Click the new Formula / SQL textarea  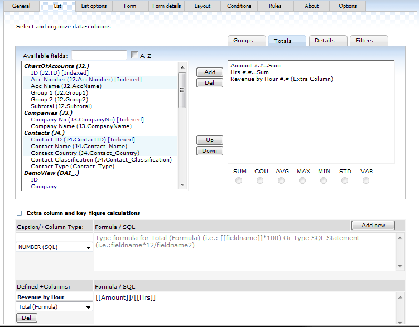(245, 252)
